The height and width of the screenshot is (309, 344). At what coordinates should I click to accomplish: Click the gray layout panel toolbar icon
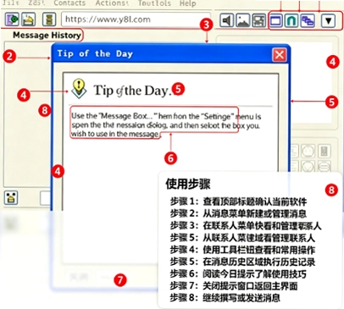pyautogui.click(x=259, y=20)
